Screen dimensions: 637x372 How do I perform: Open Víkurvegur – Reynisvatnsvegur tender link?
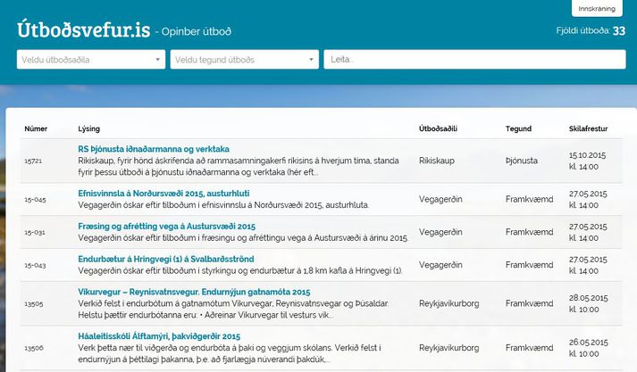point(194,293)
